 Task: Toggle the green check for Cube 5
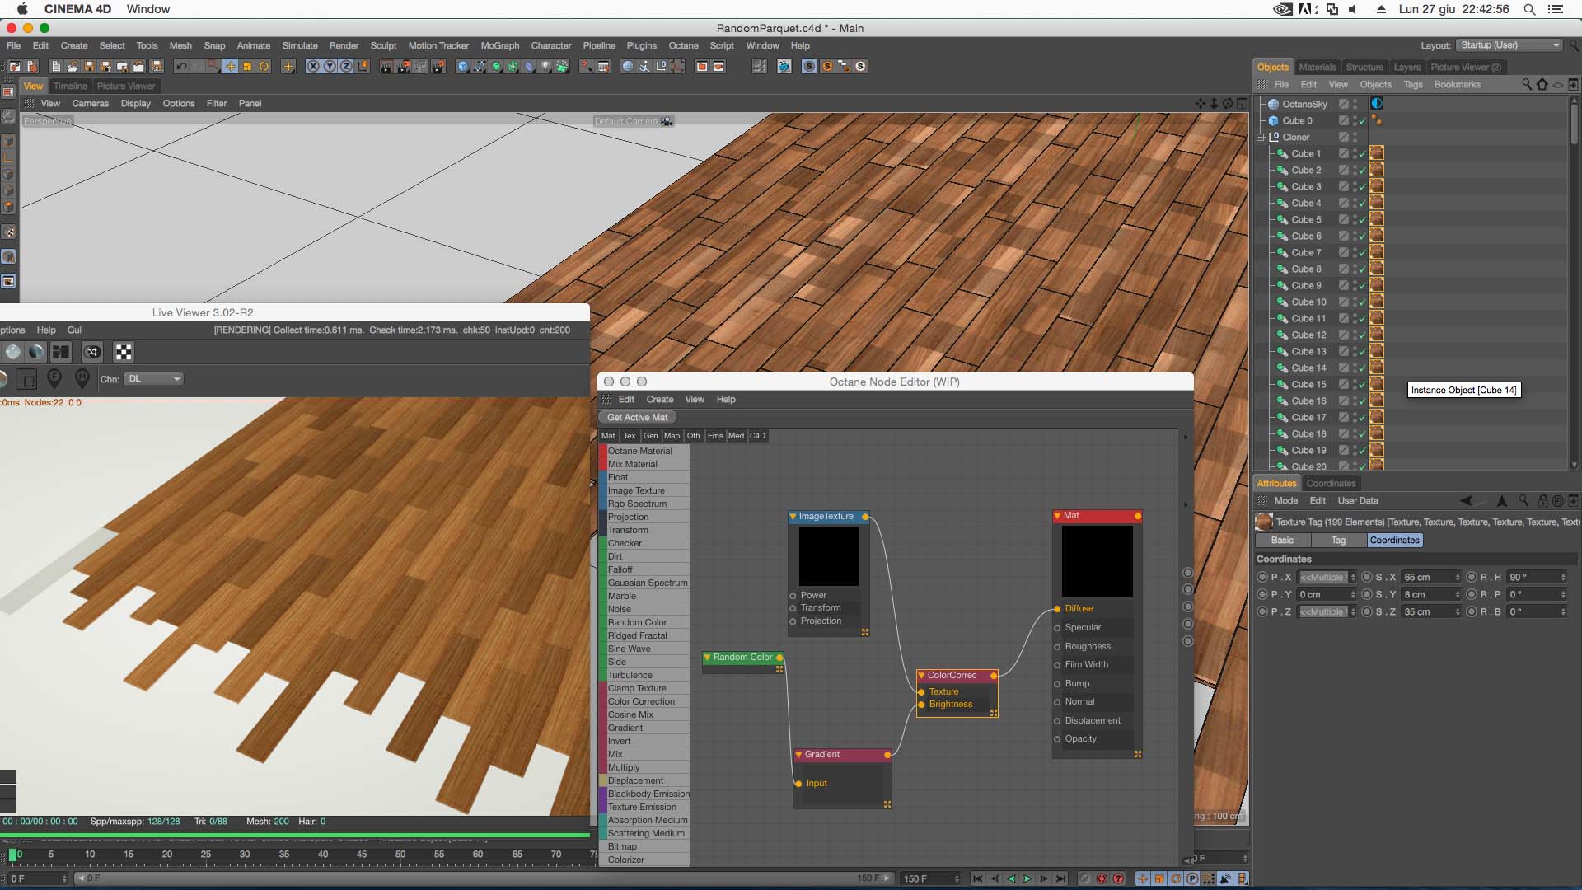click(x=1362, y=220)
